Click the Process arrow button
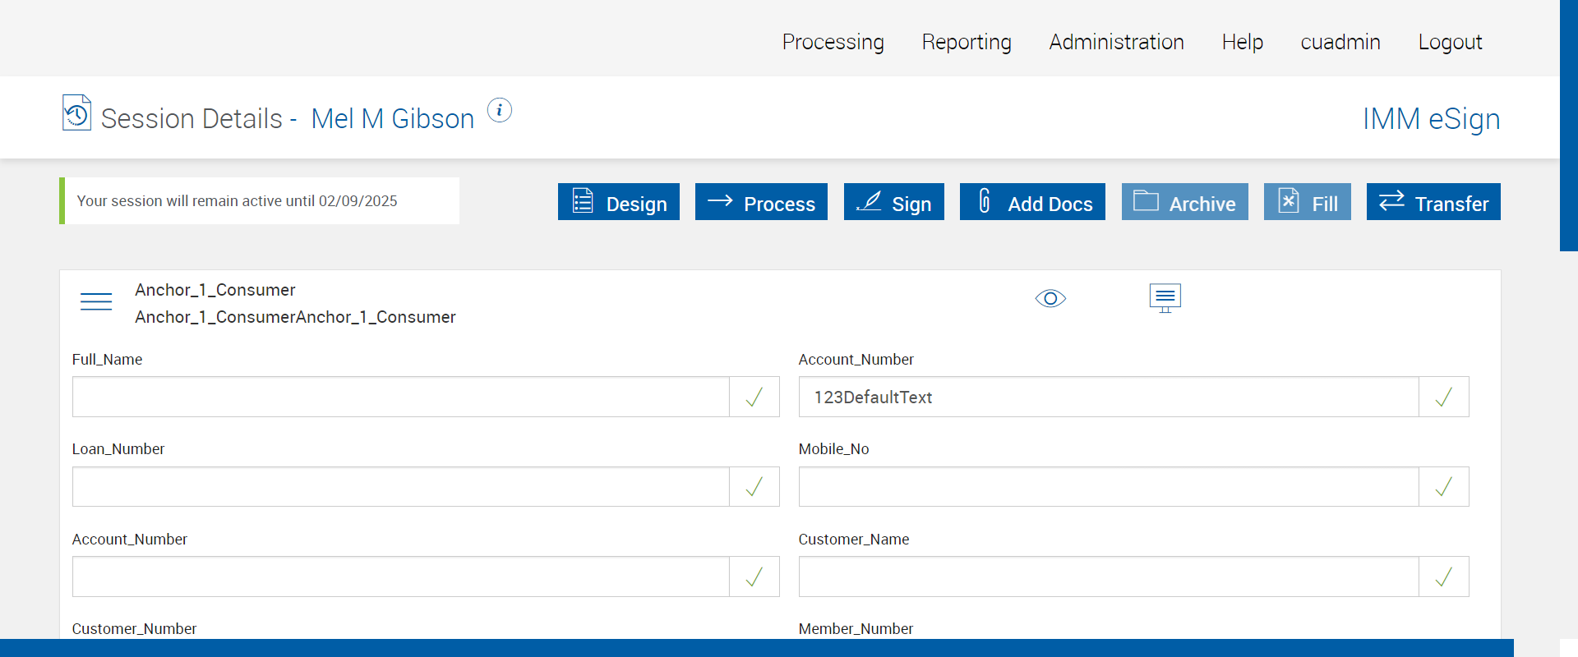Viewport: 1578px width, 657px height. coord(761,202)
